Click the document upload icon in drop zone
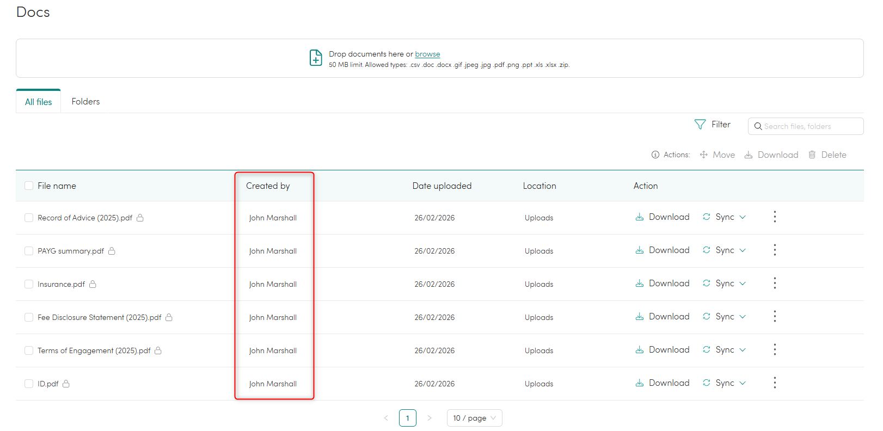The image size is (883, 431). tap(316, 58)
